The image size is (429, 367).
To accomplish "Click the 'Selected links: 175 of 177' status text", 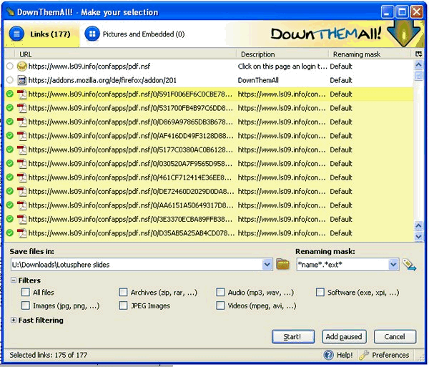I will tap(49, 355).
